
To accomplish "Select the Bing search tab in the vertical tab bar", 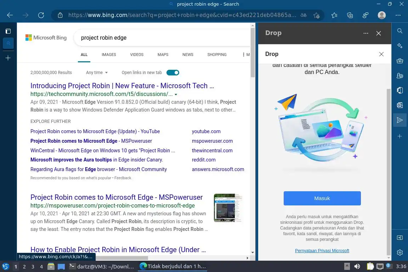I will (x=8, y=43).
